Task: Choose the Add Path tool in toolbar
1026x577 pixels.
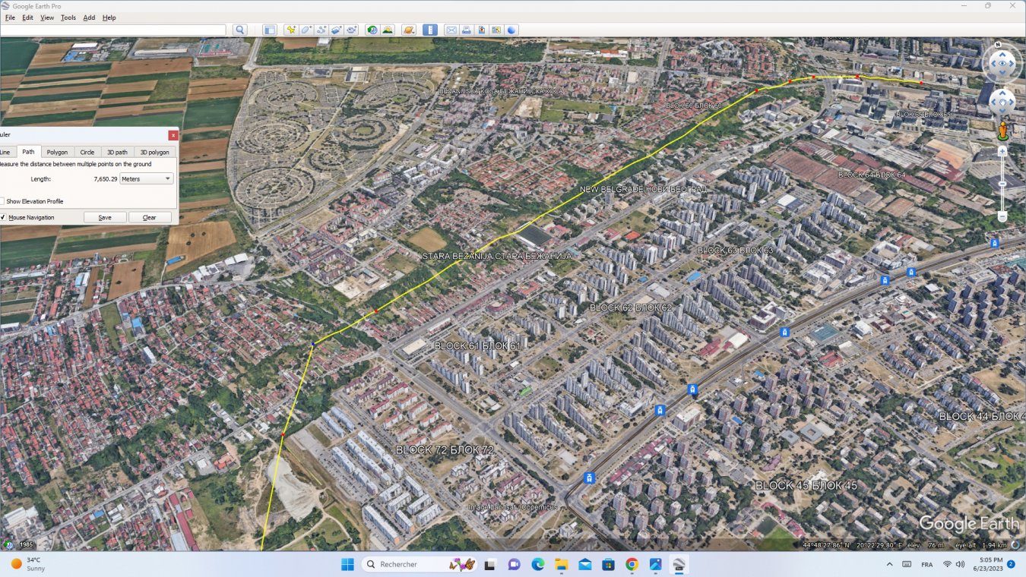Action: tap(321, 30)
